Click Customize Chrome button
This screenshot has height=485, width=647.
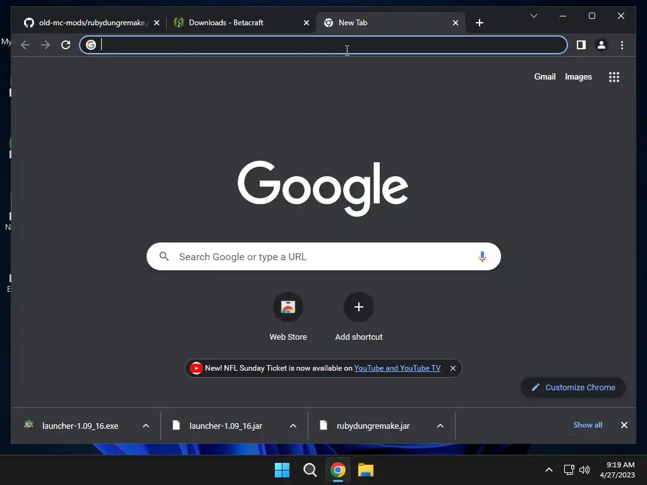(573, 387)
